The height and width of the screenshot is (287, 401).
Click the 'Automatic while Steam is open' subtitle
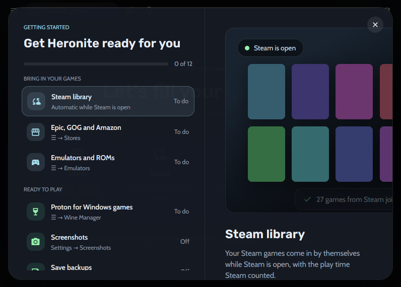[x=91, y=107]
